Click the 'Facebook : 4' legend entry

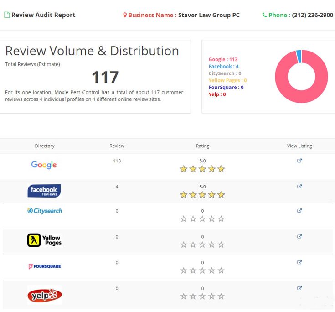223,66
